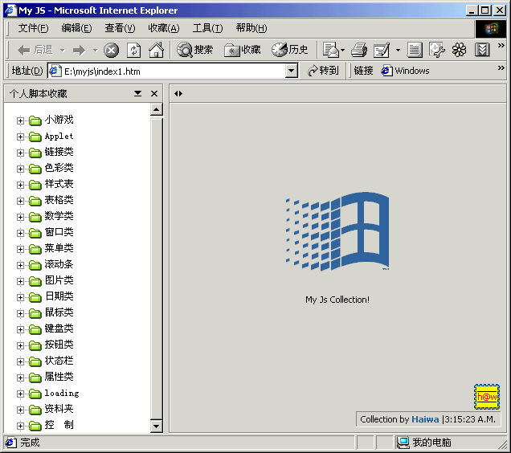This screenshot has width=511, height=453.
Task: Click the Forward arrow toolbar icon
Action: (x=80, y=50)
